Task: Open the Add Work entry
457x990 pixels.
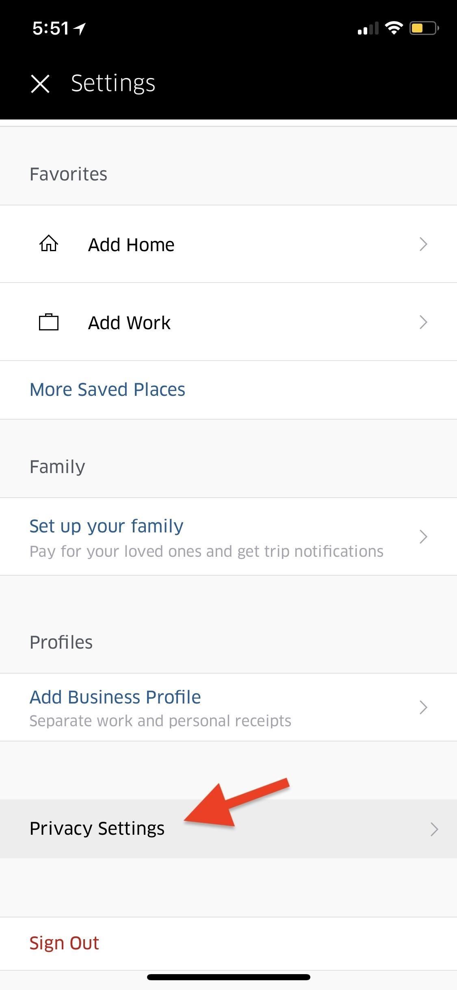Action: (129, 323)
